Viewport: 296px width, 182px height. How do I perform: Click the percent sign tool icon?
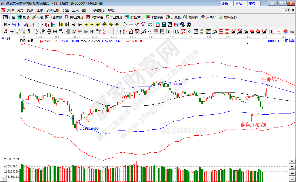(x=189, y=32)
